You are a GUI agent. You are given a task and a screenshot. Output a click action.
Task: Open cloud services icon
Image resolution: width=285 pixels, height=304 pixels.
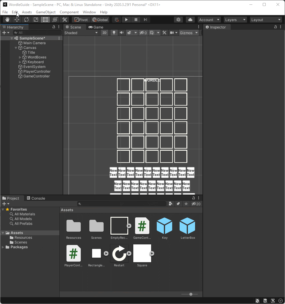pos(190,20)
